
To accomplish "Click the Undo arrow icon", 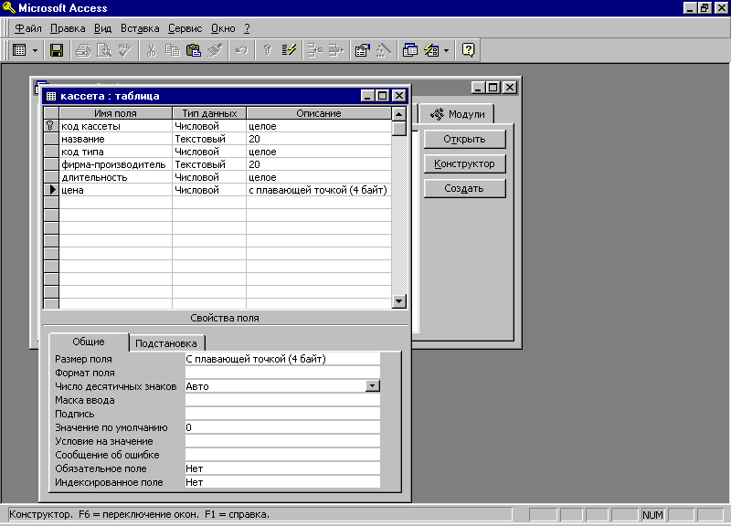I will pyautogui.click(x=241, y=50).
